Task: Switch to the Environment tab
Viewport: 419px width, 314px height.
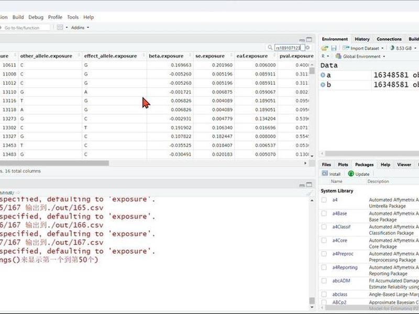Action: point(335,39)
